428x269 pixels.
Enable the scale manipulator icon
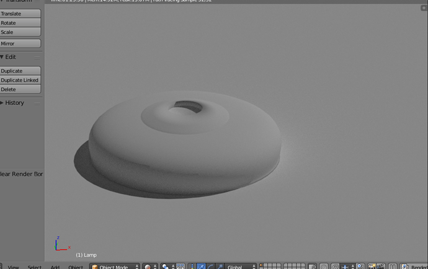(220, 267)
